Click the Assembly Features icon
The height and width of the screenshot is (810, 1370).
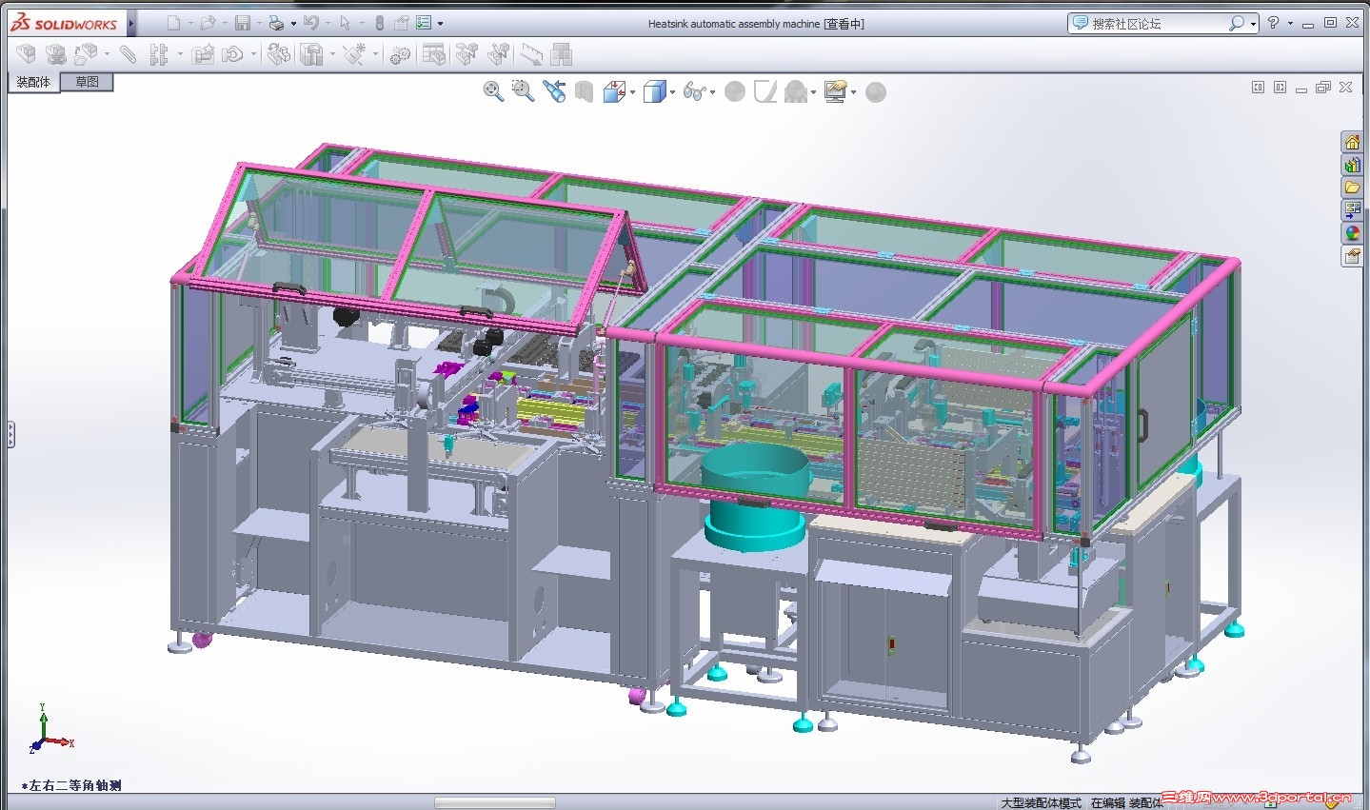[x=311, y=55]
